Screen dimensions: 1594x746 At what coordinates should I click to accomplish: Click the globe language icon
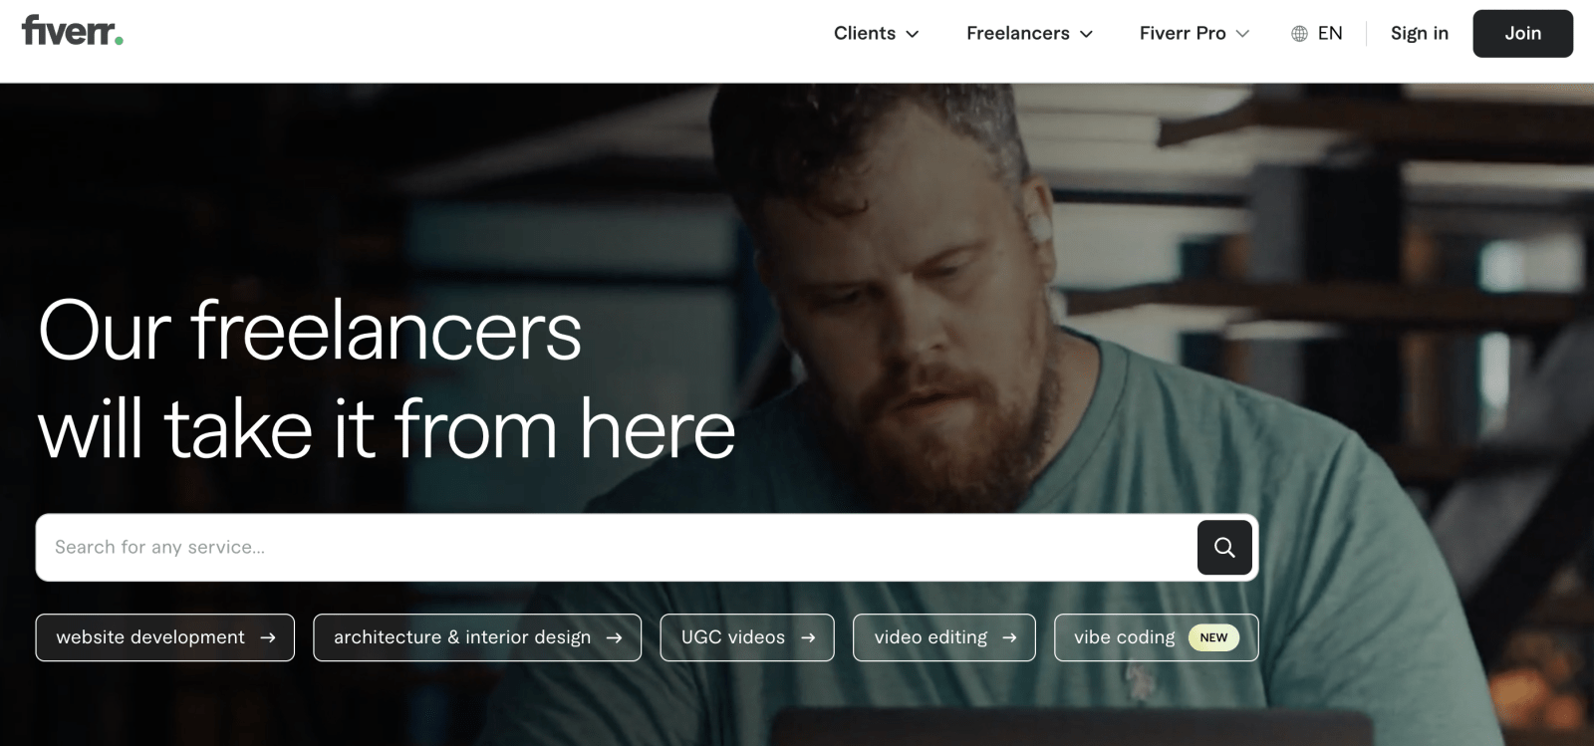pyautogui.click(x=1299, y=34)
